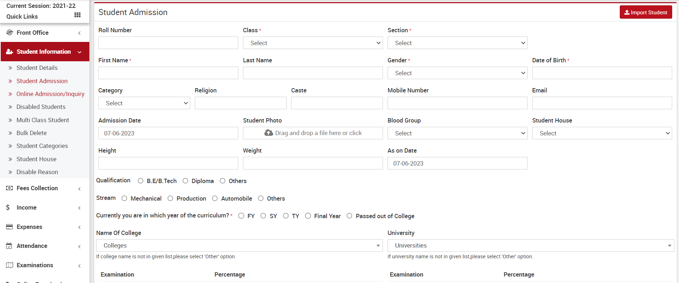
Task: Open the Quick Links grid icon
Action: (x=77, y=15)
